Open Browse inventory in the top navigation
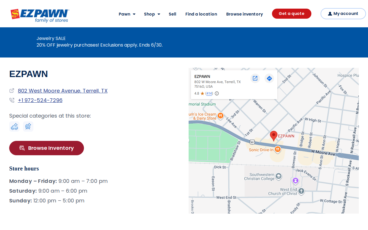Image resolution: width=368 pixels, height=230 pixels. click(245, 14)
